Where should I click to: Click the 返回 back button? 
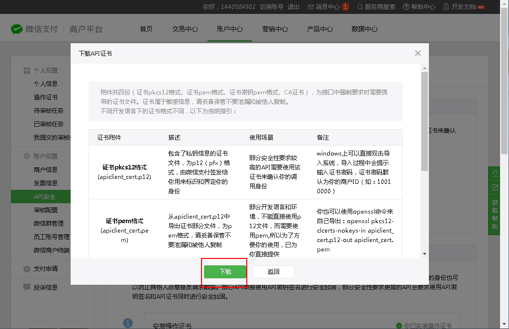click(x=274, y=272)
